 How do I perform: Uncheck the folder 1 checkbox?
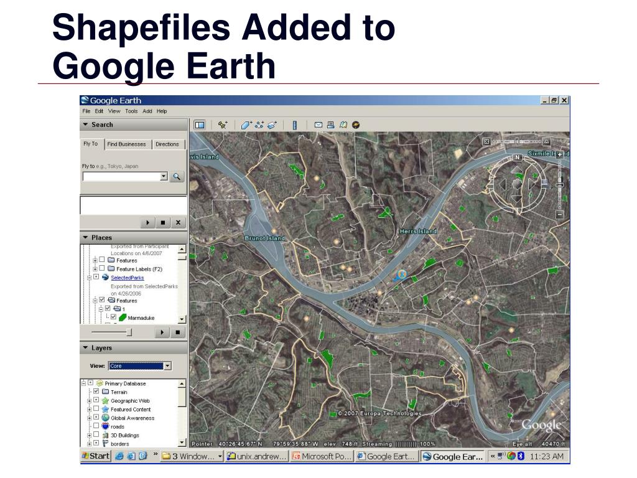click(x=108, y=309)
